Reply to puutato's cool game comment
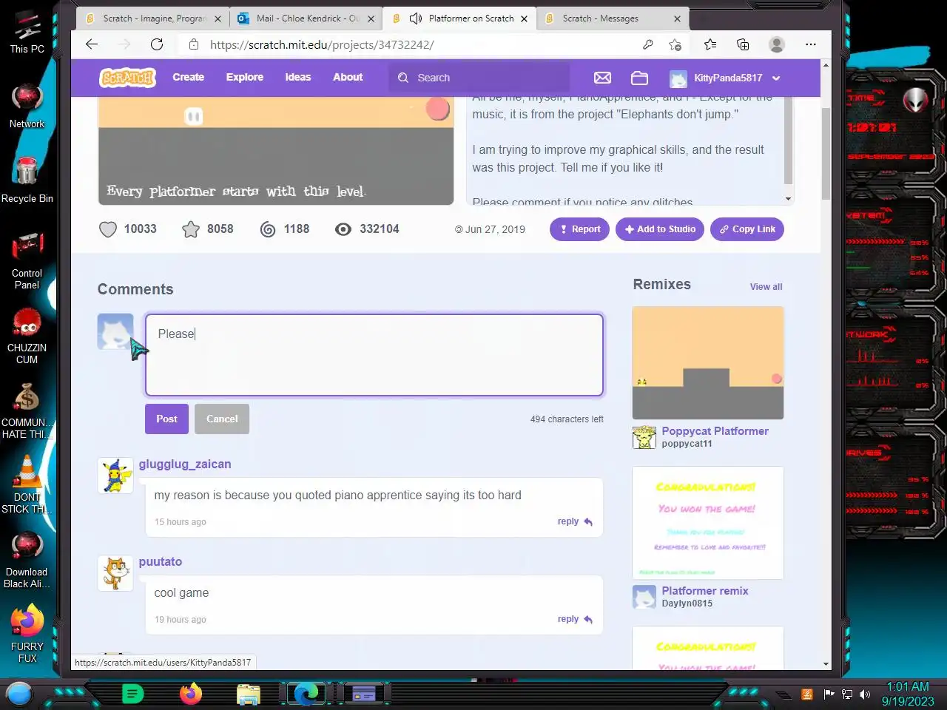 point(575,619)
